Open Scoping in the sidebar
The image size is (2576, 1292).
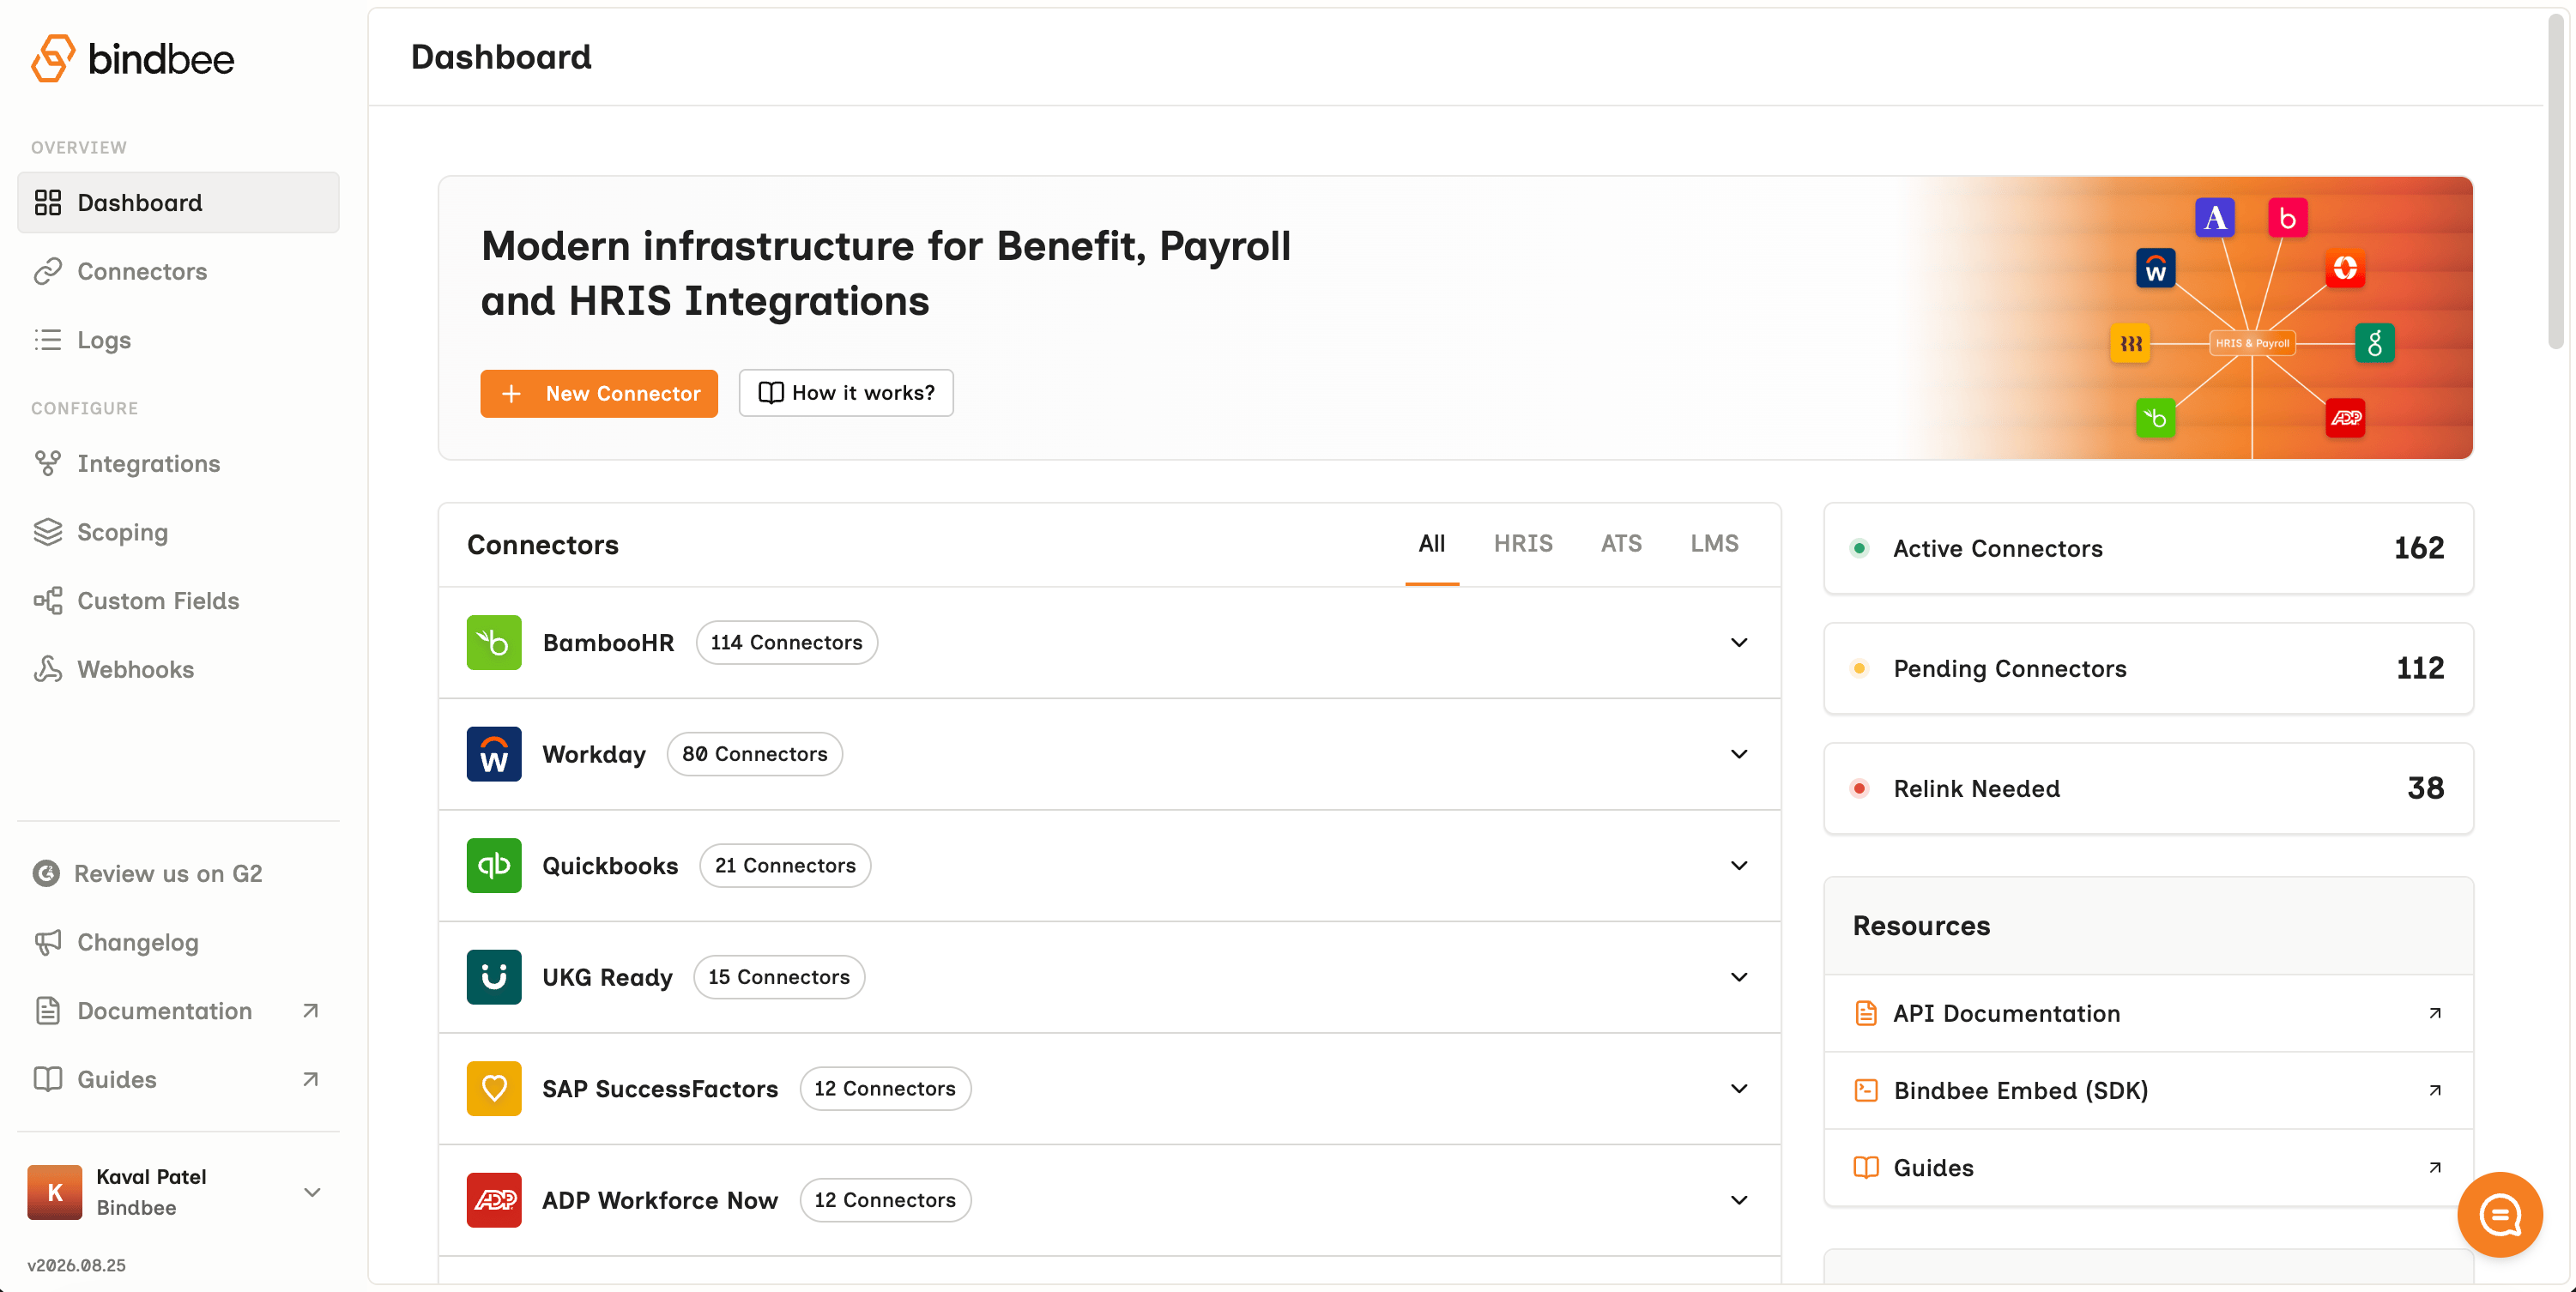tap(178, 532)
